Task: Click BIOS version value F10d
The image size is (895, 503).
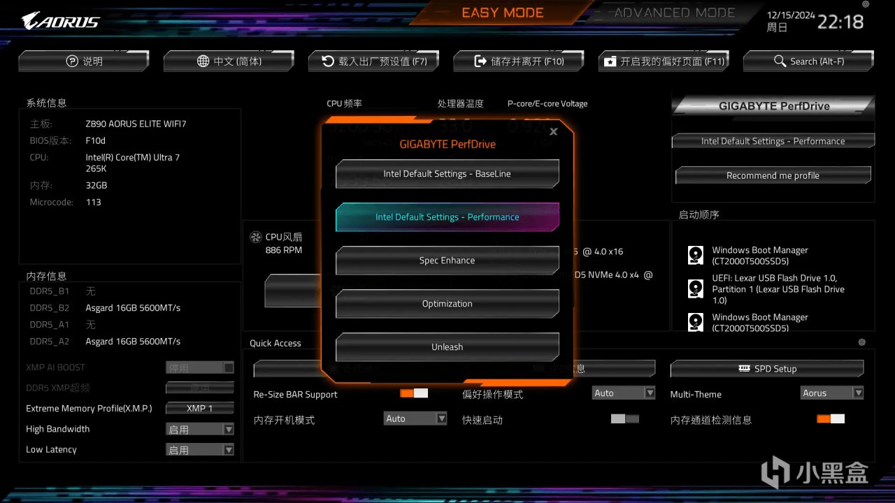Action: coord(95,140)
